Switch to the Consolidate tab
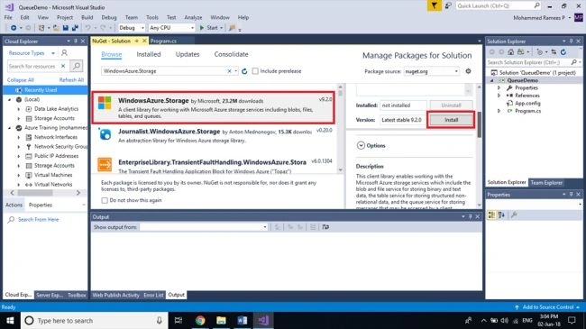Viewport: 586px width, 329px height. tap(231, 54)
